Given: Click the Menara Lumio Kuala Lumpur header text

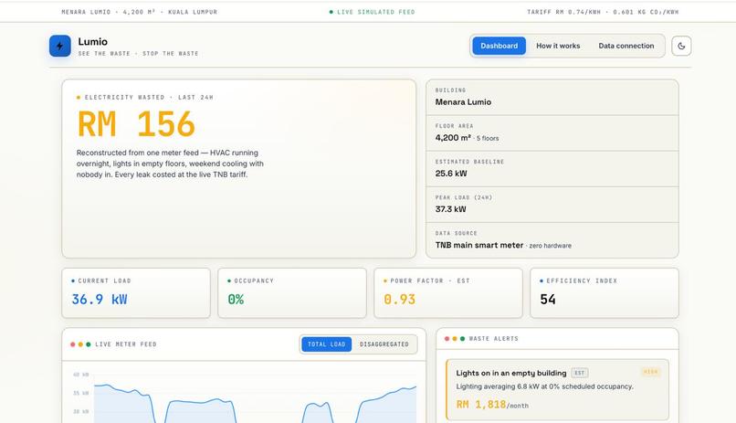Looking at the screenshot, I should tap(140, 12).
